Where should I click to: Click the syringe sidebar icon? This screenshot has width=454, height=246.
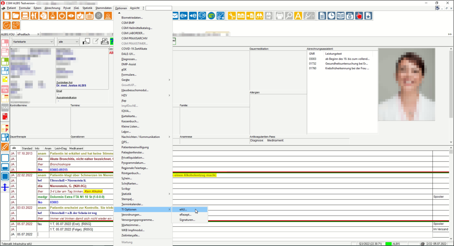5,147
